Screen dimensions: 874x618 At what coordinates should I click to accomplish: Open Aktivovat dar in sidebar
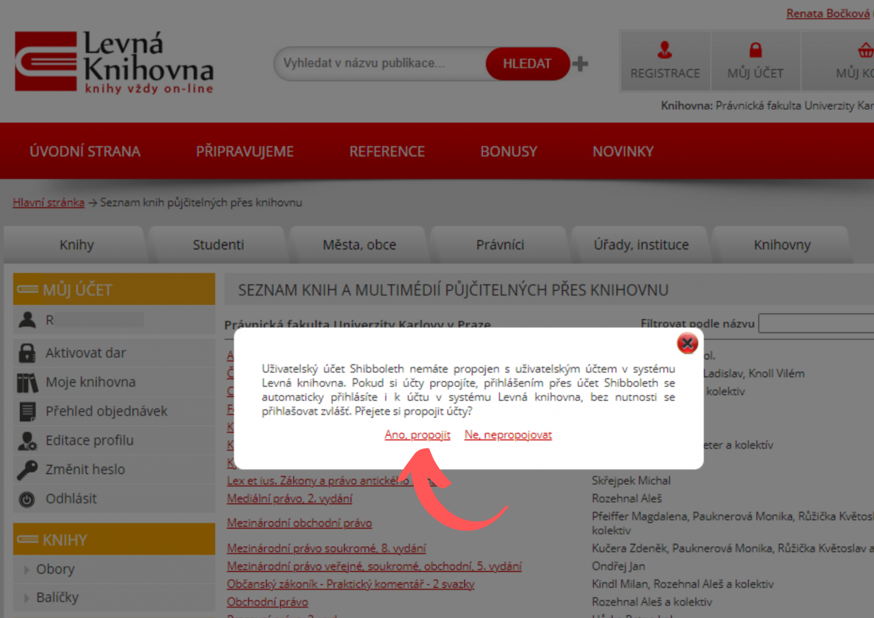[86, 353]
